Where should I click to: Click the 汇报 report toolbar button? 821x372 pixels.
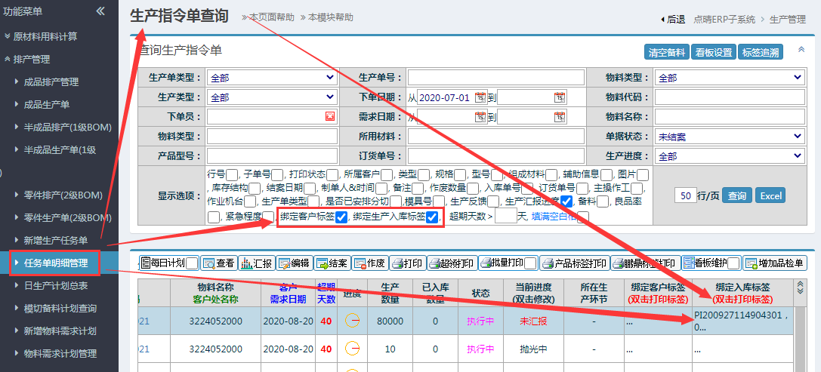[256, 263]
